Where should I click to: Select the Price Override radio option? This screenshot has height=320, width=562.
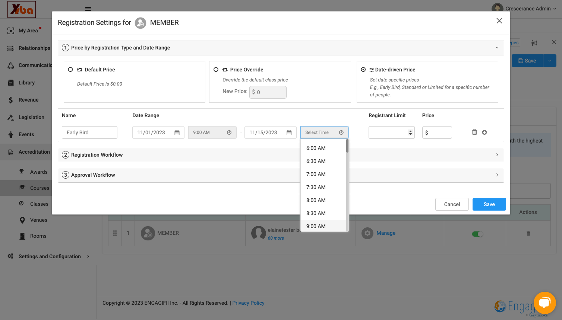coord(216,70)
